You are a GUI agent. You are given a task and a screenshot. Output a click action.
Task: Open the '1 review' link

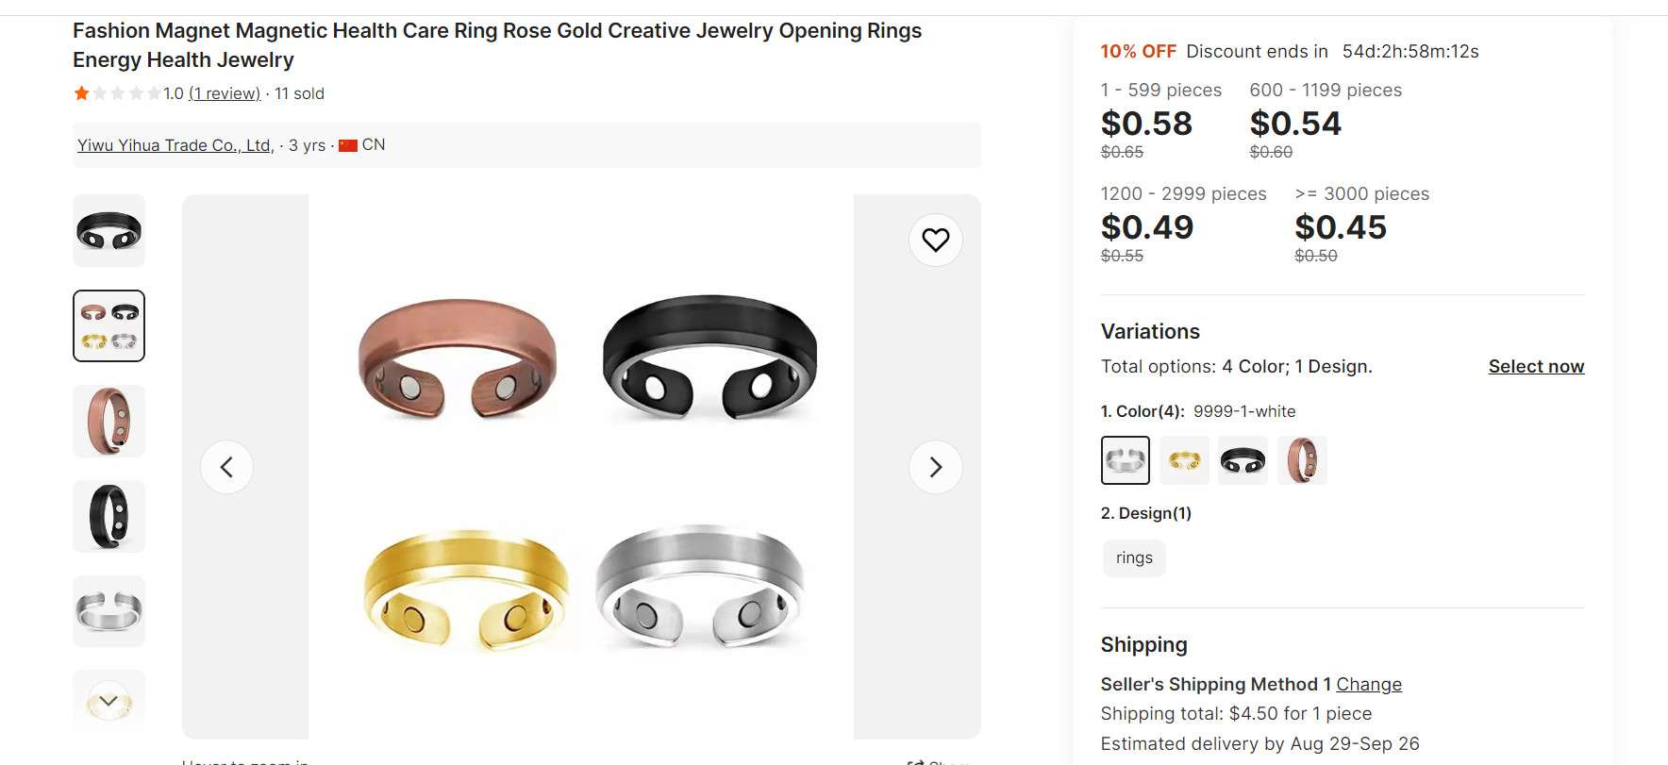[x=225, y=93]
